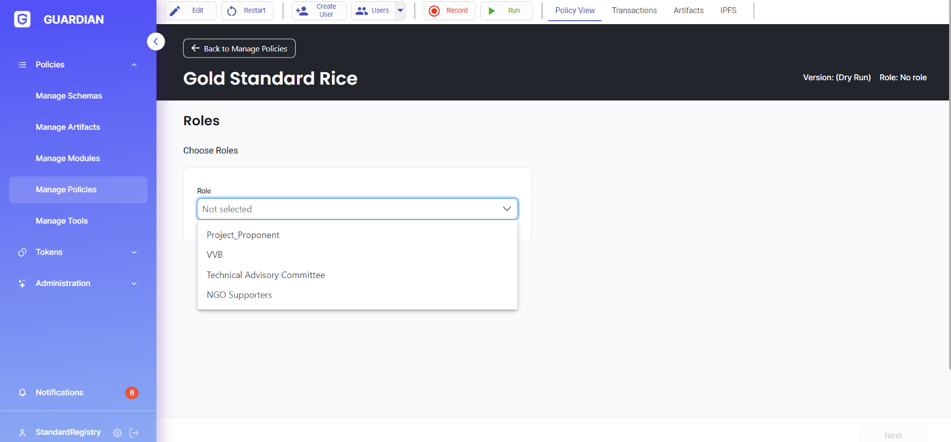Open settings gear next to StandardRegistry
Viewport: 951px width, 442px height.
pos(117,433)
